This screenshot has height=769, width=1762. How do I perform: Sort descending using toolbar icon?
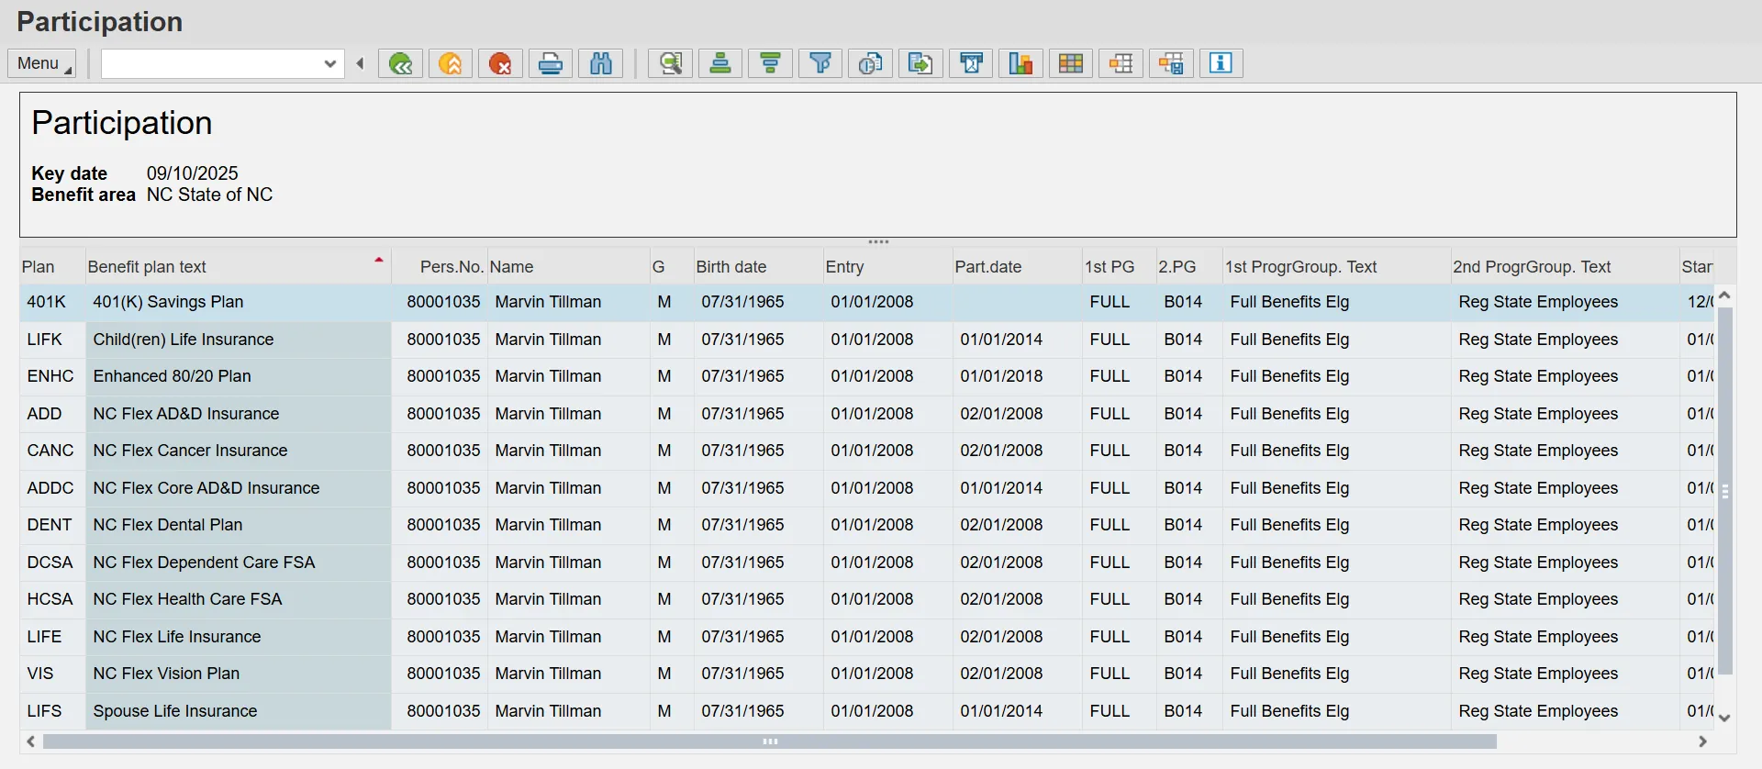tap(771, 63)
